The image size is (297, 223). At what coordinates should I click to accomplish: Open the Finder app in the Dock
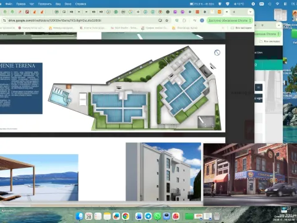(79, 216)
